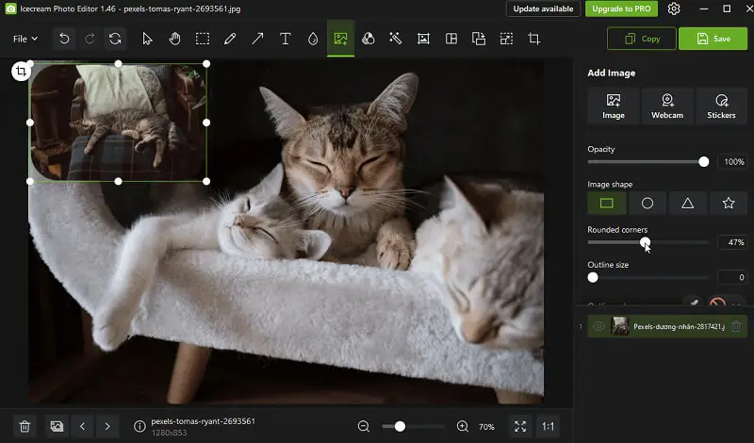Select the Arrow shape tool
The height and width of the screenshot is (443, 754).
pos(257,39)
